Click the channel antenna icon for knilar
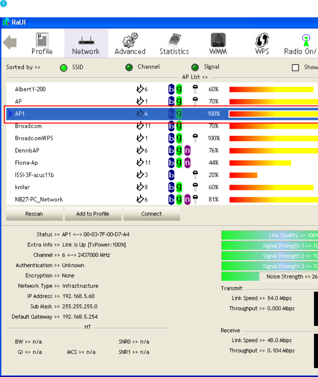 [140, 187]
